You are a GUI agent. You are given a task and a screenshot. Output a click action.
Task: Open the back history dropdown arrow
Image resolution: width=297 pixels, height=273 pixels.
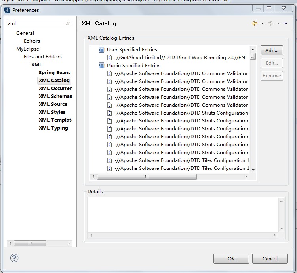[262, 23]
